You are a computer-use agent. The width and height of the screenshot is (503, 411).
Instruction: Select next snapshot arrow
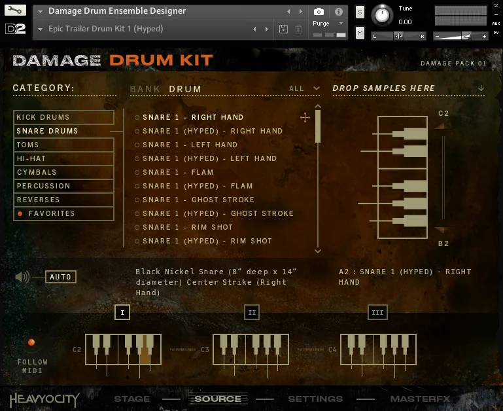tap(267, 29)
